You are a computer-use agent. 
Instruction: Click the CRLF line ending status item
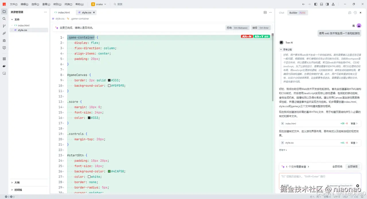pos(345,197)
